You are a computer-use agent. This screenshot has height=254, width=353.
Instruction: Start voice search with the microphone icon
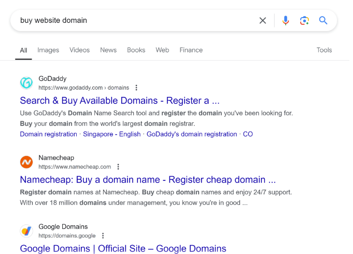pyautogui.click(x=286, y=21)
